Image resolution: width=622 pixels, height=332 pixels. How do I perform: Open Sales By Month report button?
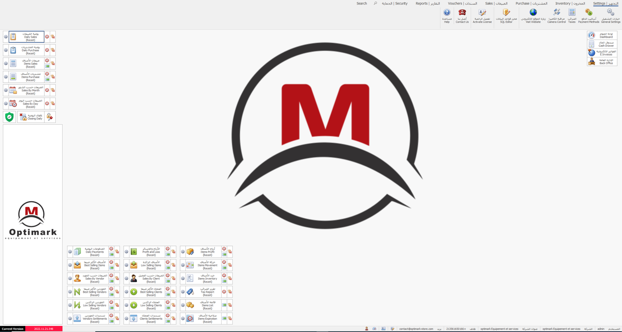coord(26,90)
